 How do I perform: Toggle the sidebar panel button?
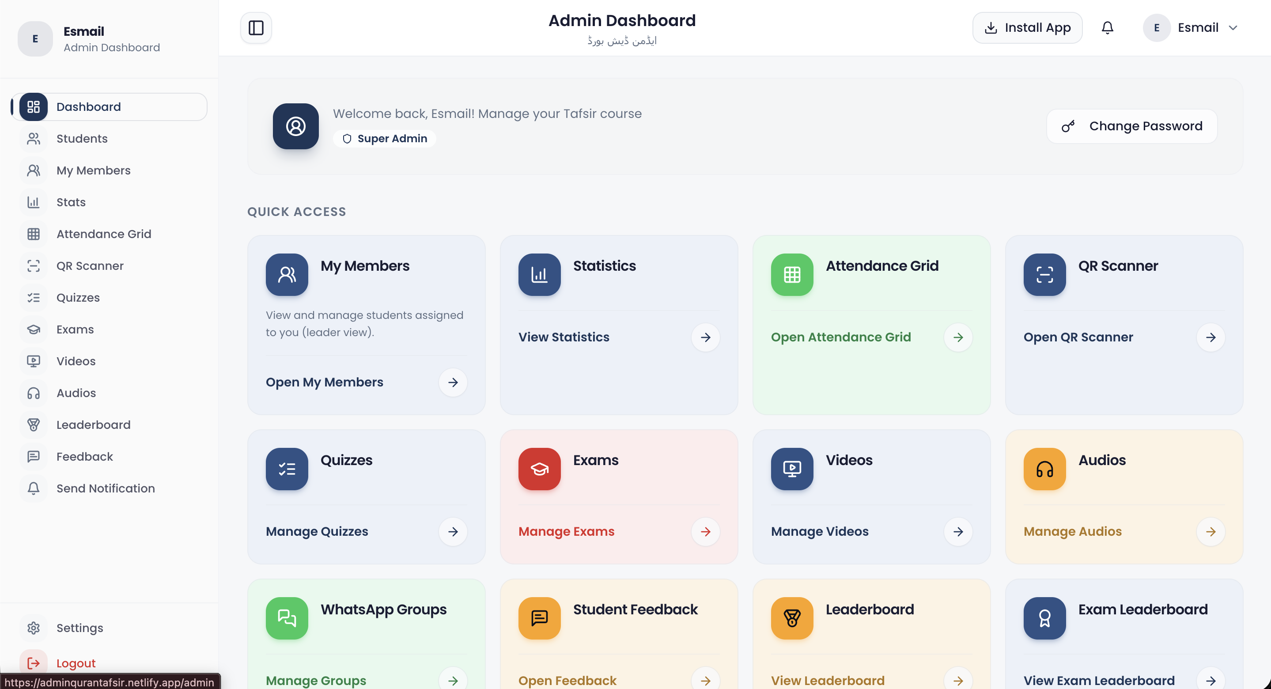[256, 28]
